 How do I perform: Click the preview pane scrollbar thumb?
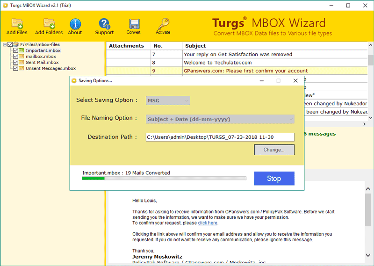coord(368,210)
